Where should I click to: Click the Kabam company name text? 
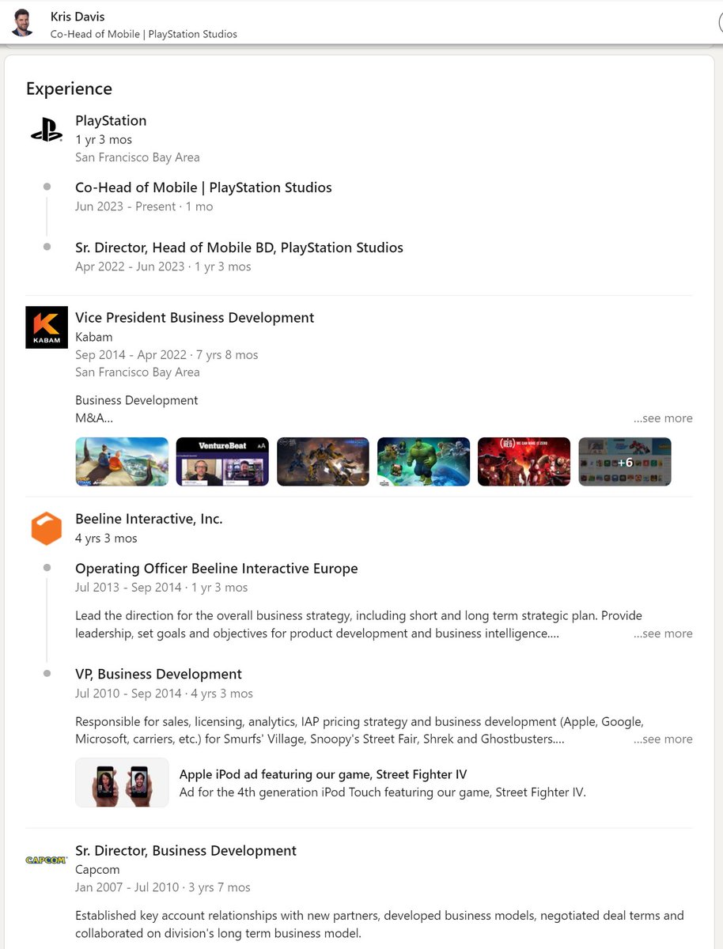94,338
